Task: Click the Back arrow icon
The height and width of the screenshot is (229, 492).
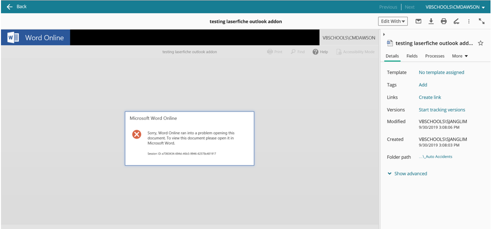Action: [10, 6]
